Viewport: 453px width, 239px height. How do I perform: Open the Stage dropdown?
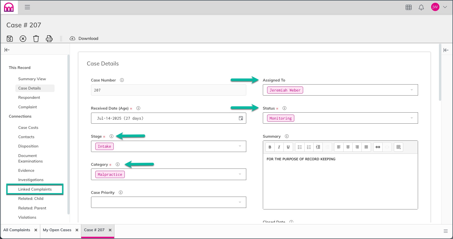169,146
